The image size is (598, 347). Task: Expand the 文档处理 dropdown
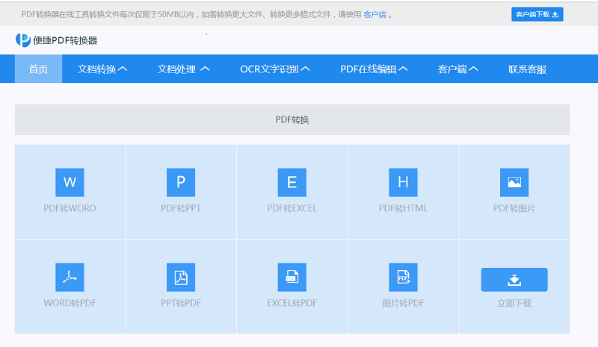[x=183, y=69]
